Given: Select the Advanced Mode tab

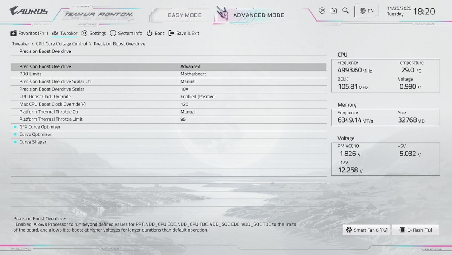Looking at the screenshot, I should [x=258, y=15].
